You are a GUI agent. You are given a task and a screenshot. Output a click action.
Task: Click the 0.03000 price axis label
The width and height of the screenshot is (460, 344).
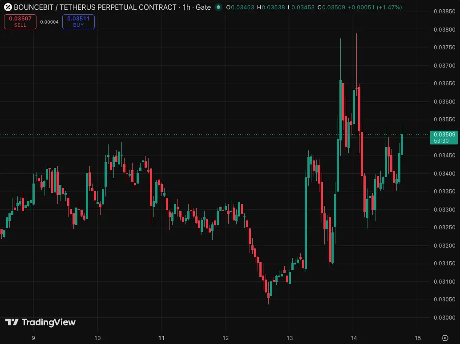click(x=444, y=318)
